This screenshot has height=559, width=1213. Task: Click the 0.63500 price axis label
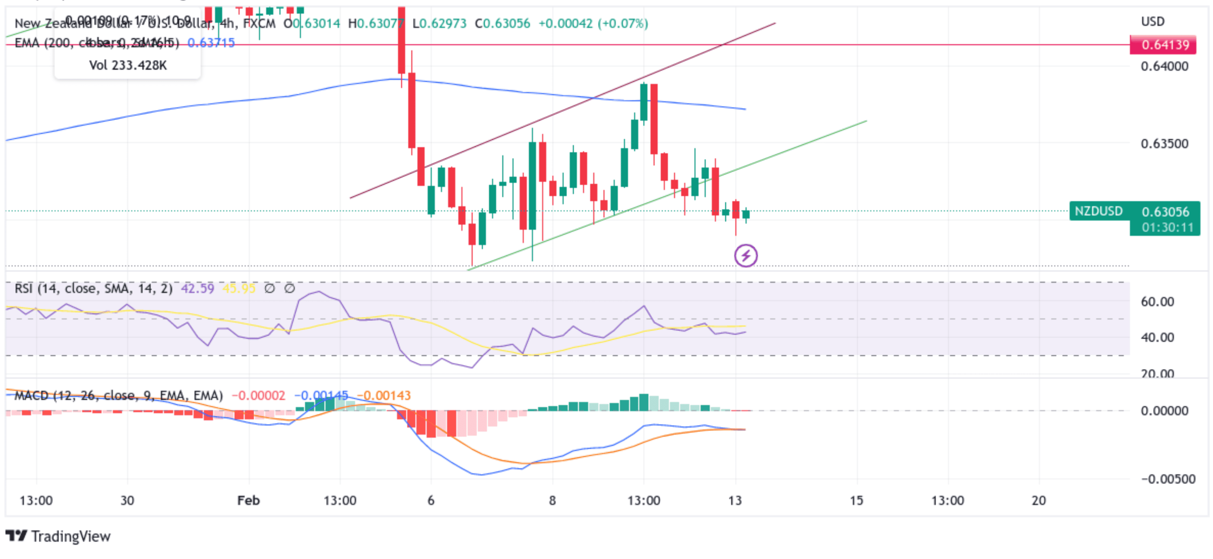tap(1165, 144)
